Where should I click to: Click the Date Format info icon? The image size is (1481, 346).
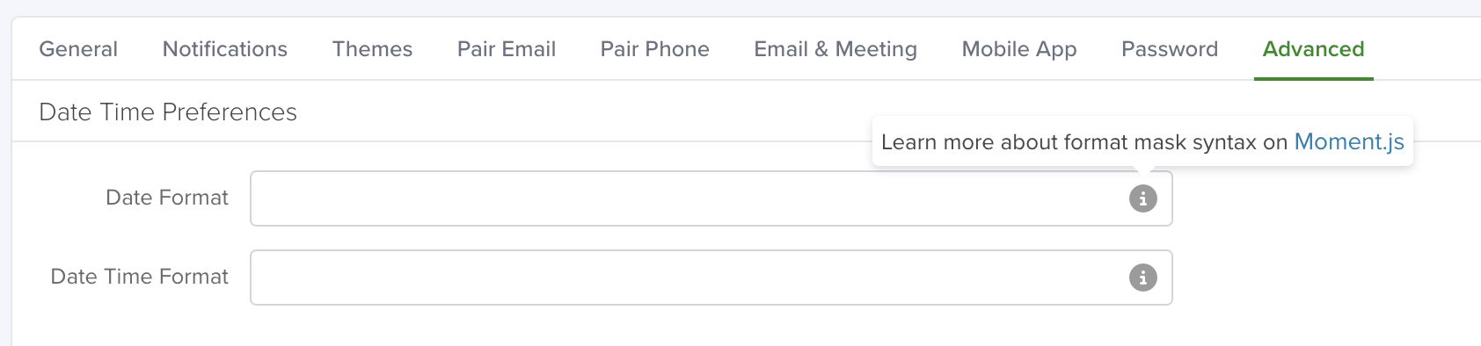pyautogui.click(x=1142, y=198)
